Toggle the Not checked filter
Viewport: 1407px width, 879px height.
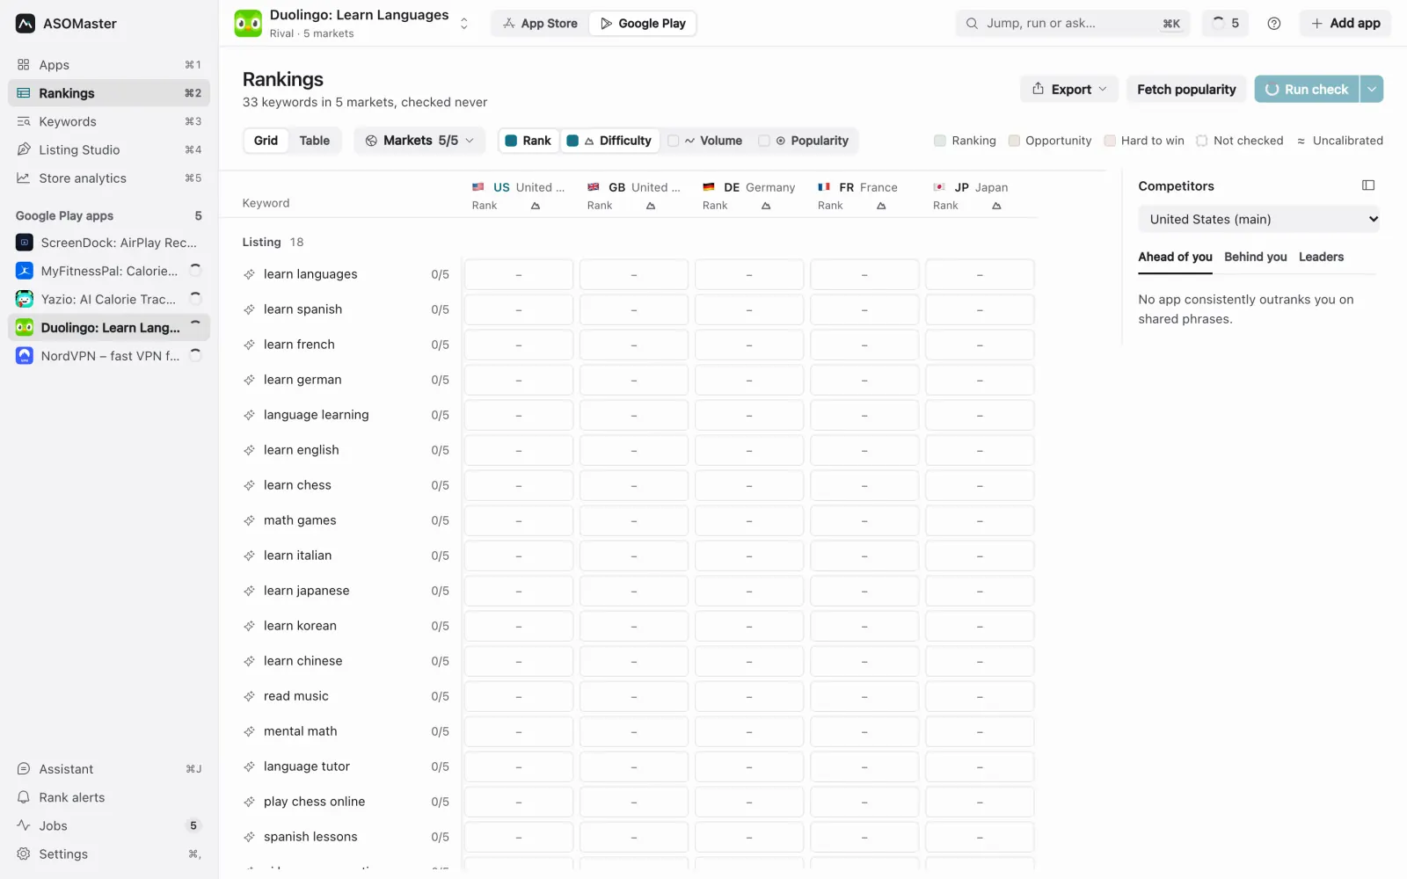pos(1239,141)
